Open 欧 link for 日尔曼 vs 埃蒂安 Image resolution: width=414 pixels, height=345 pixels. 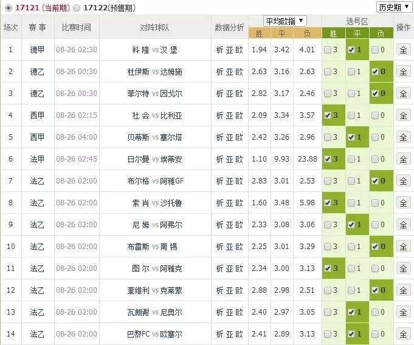tap(239, 159)
